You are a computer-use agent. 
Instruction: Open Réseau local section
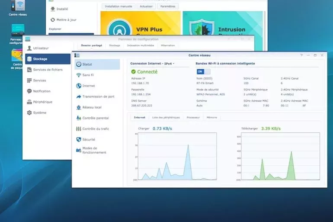[97, 107]
